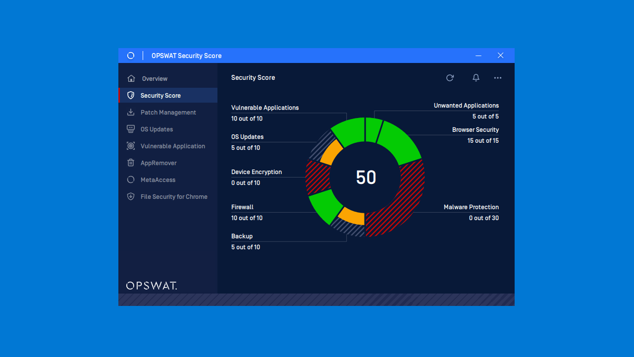Select Security Score in sidebar

point(168,95)
